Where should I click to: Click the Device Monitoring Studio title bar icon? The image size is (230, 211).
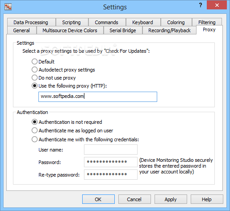[x=8, y=7]
